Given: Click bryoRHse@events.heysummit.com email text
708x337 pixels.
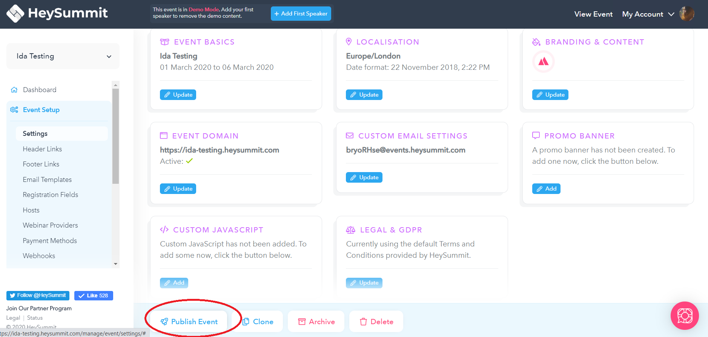Looking at the screenshot, I should (x=405, y=150).
